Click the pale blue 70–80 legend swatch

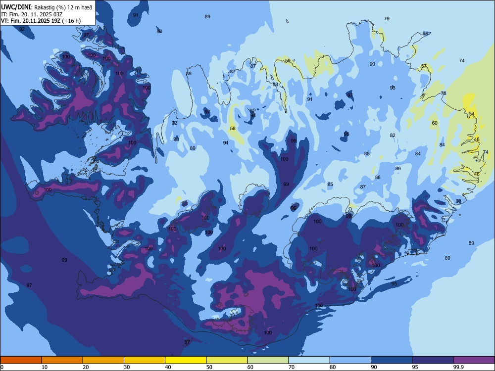tap(309, 360)
